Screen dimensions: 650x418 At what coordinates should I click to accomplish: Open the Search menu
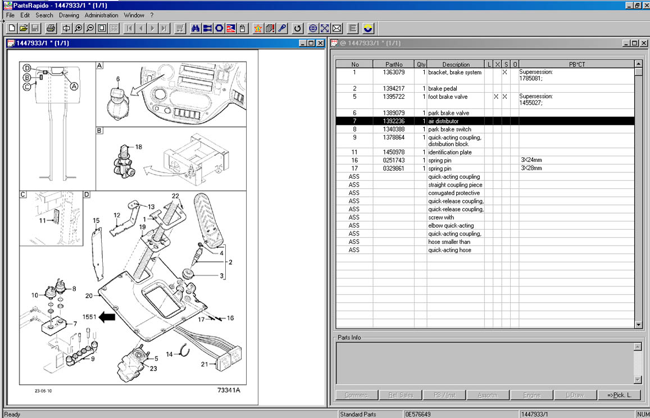[44, 15]
